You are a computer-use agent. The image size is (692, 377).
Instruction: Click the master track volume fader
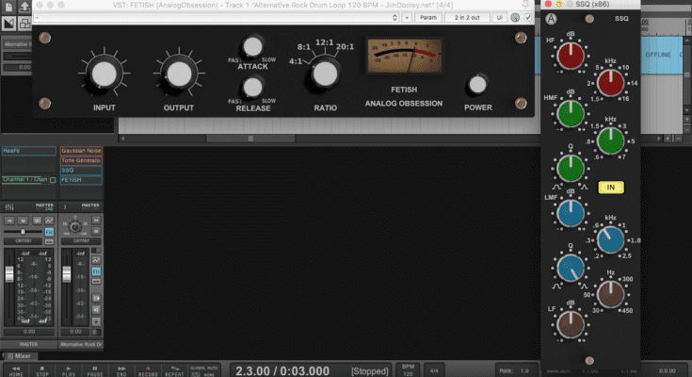11,274
